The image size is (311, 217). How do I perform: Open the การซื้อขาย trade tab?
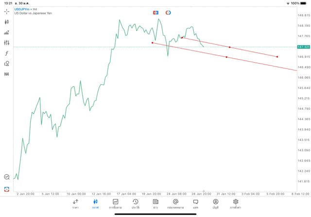(116, 203)
